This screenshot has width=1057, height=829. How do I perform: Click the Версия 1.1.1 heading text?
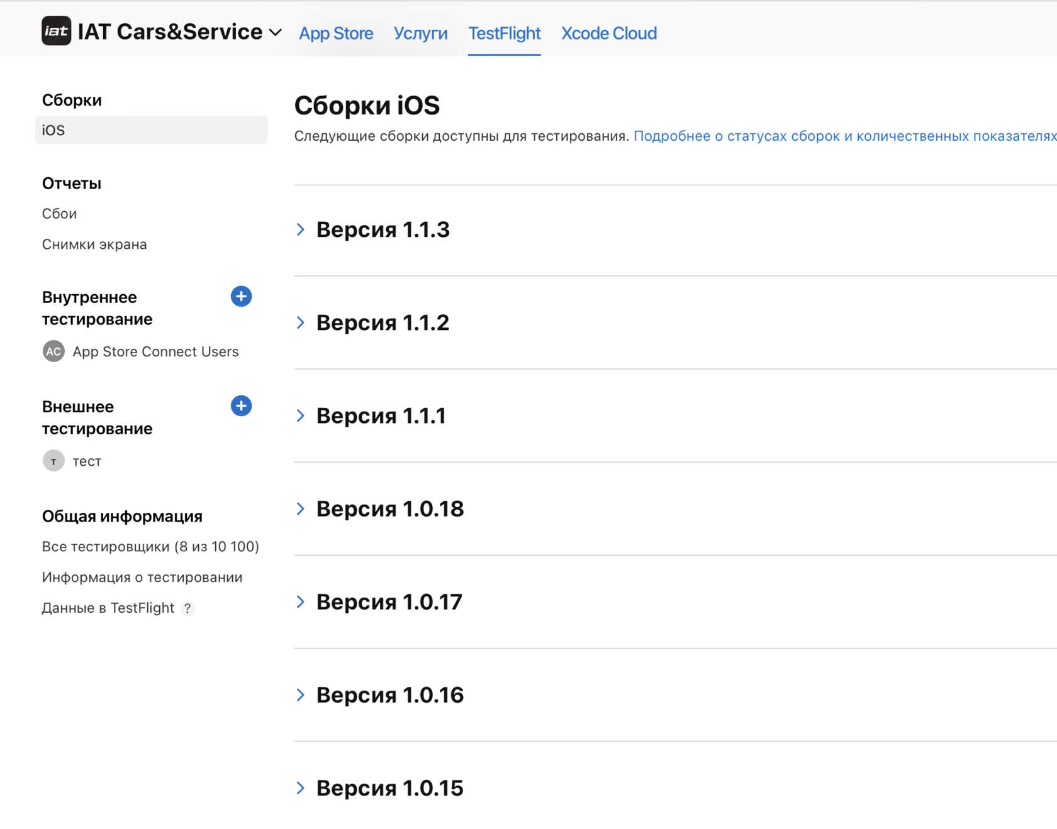[381, 416]
